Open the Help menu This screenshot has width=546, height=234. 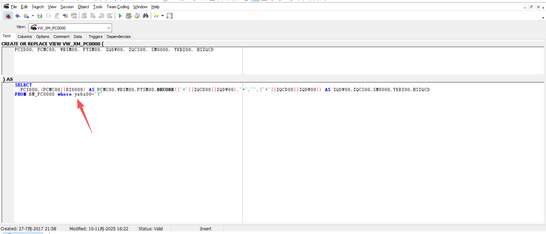(155, 7)
